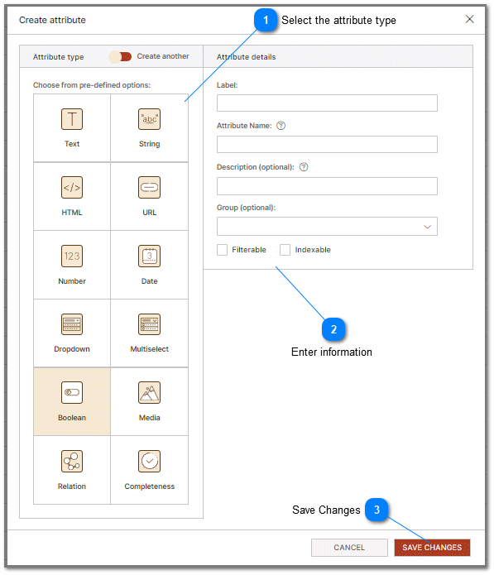Screen dimensions: 494x575
Task: Select the Boolean attribute type
Action: (x=72, y=401)
